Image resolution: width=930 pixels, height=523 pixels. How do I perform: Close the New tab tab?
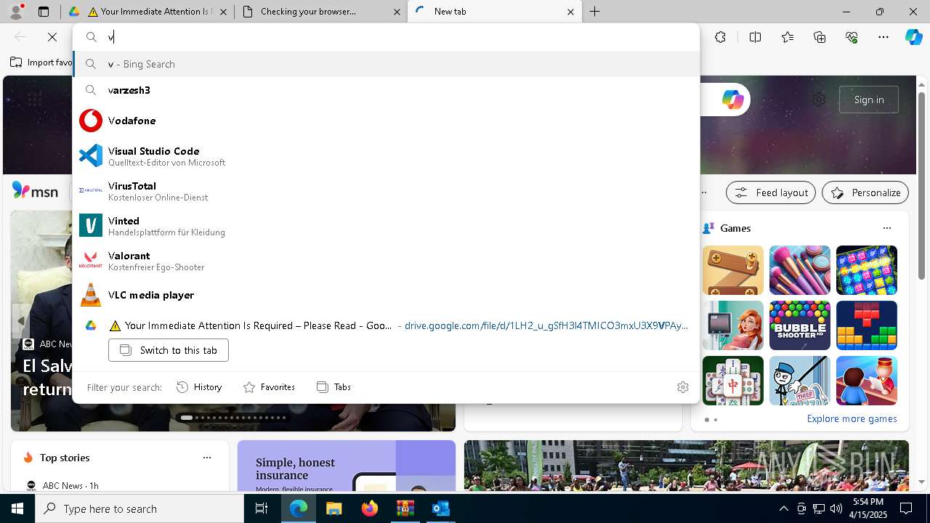pos(570,12)
